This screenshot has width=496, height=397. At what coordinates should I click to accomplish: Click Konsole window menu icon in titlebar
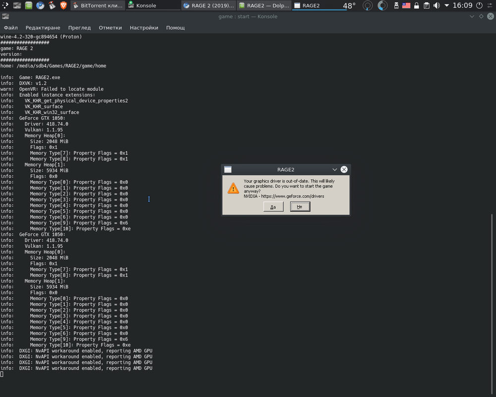[5, 16]
